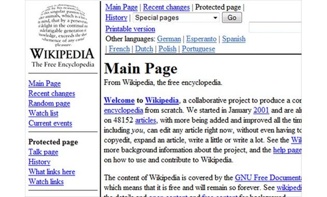This screenshot has height=197, width=327.
Task: Open Main Page link in top navigation
Action: click(121, 7)
